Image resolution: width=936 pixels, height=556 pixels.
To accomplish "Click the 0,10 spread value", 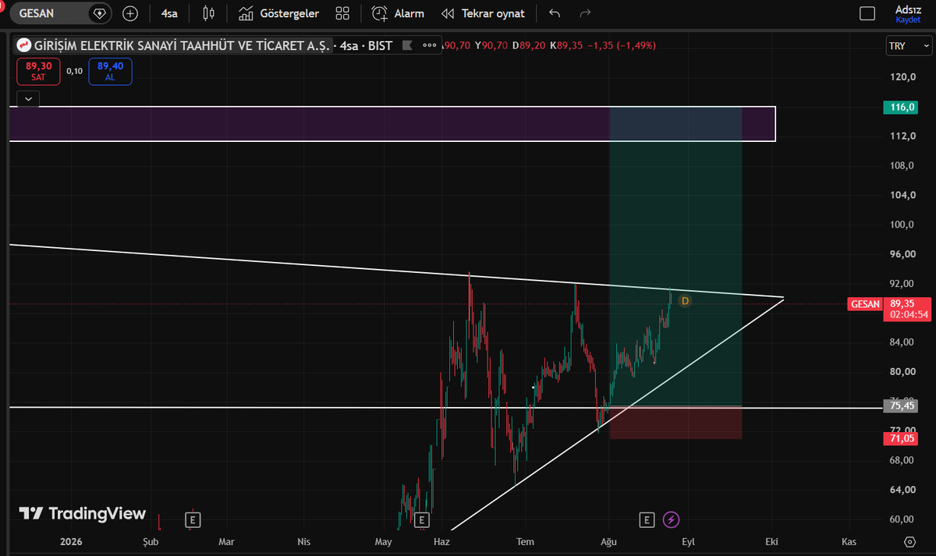I will coord(74,71).
